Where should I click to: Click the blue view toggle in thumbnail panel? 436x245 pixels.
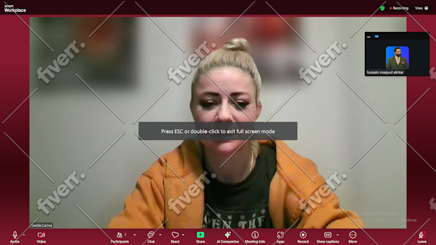377,36
